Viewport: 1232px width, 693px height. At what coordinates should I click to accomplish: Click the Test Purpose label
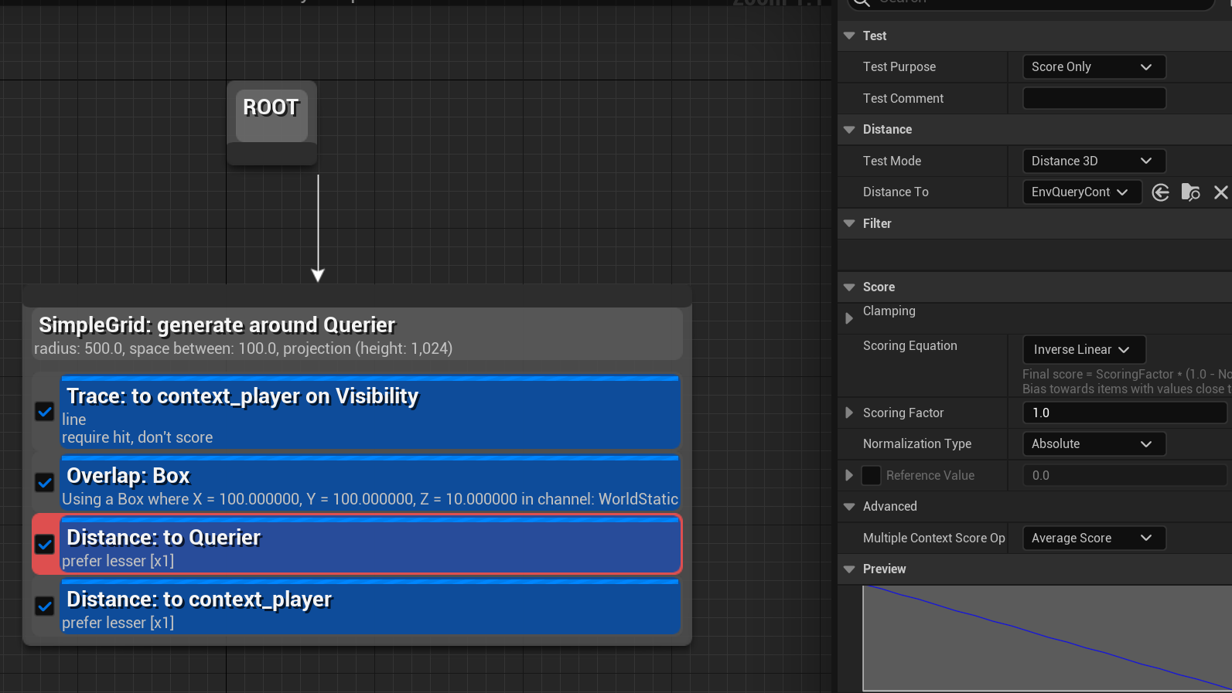[x=899, y=67]
